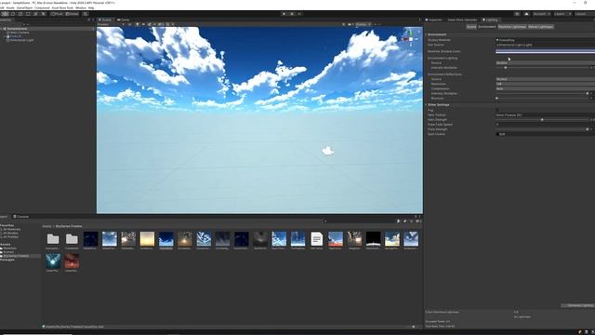
Task: Toggle scene effects (skybox, fog) button
Action: [x=150, y=24]
